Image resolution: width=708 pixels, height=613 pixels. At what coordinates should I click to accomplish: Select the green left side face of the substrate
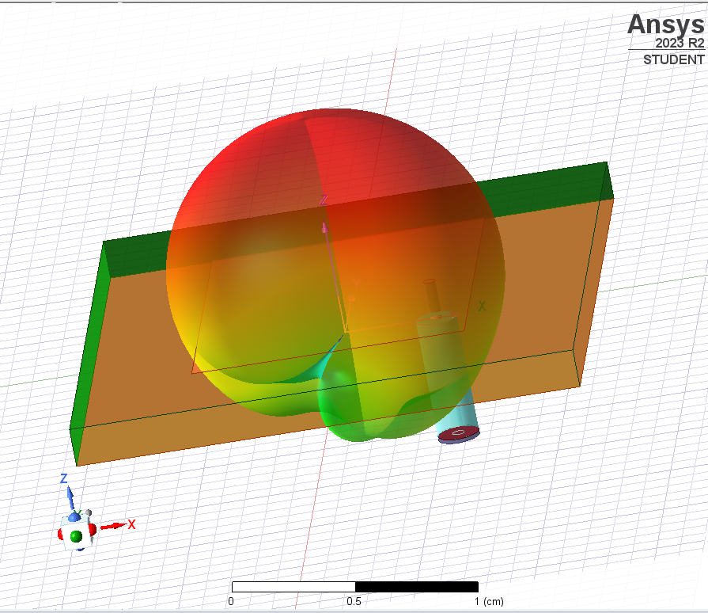[x=90, y=357]
